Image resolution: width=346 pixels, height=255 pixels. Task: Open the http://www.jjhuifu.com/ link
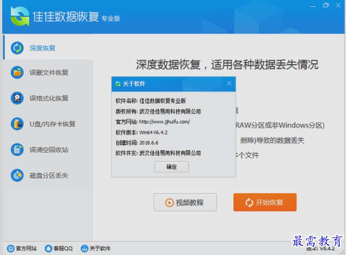click(x=164, y=122)
